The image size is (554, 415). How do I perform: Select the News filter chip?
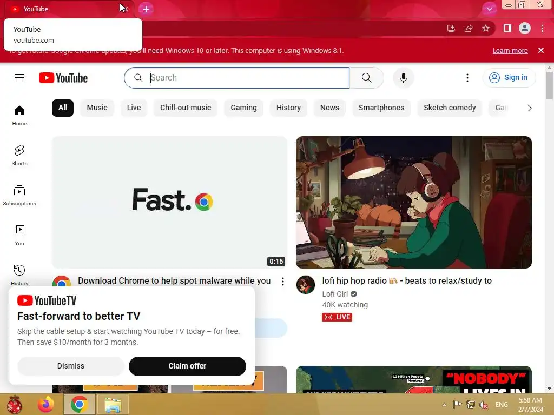(329, 108)
